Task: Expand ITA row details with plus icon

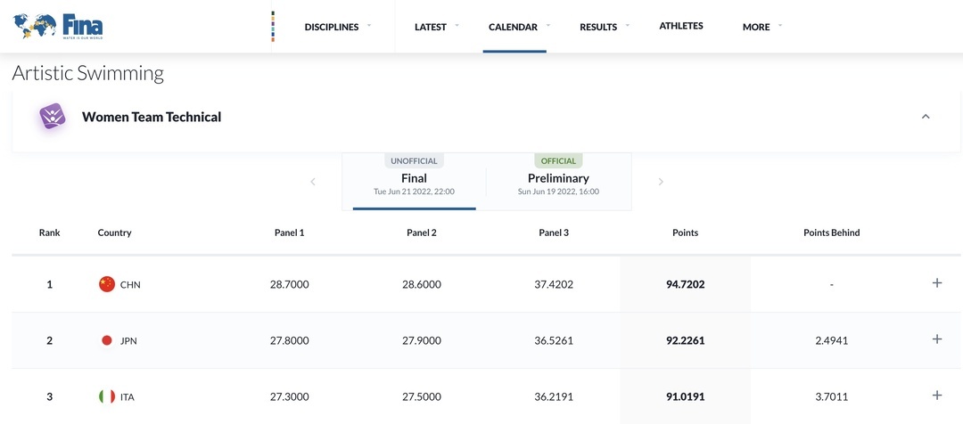Action: pyautogui.click(x=936, y=395)
